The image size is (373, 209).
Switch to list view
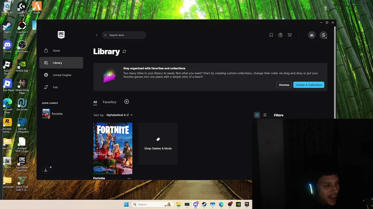click(265, 115)
